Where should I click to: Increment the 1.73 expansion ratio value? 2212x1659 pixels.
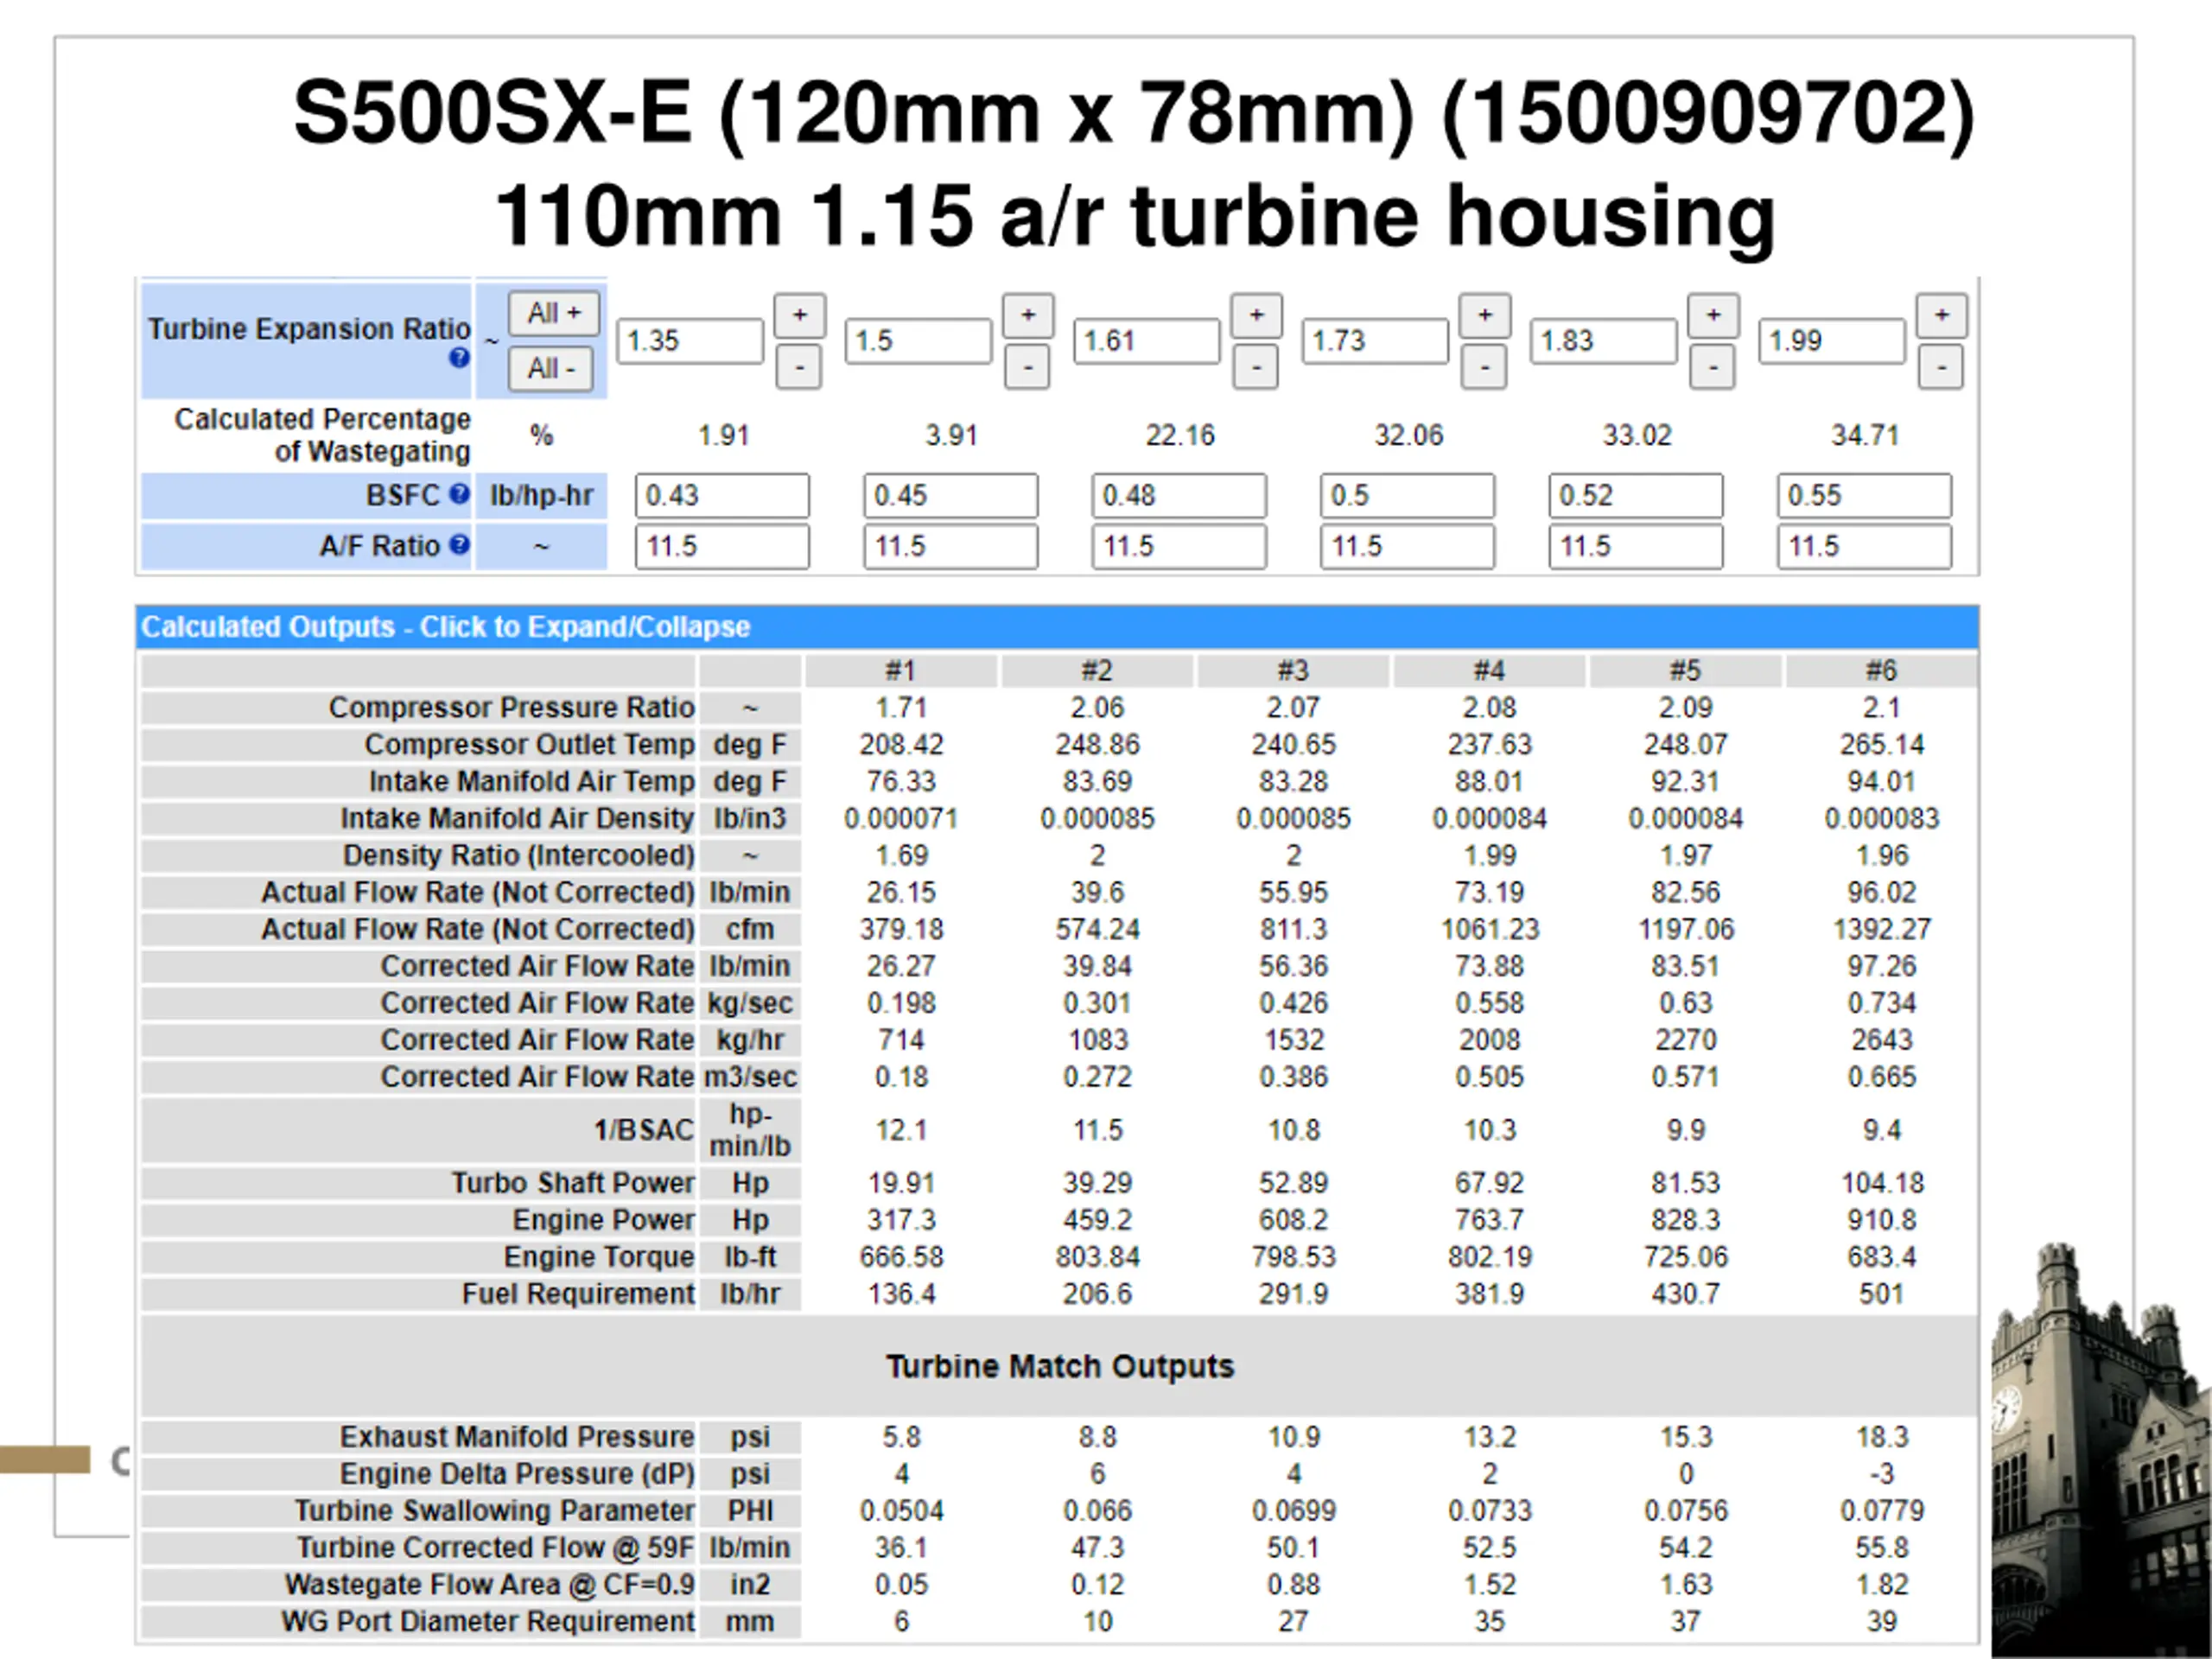(1484, 315)
